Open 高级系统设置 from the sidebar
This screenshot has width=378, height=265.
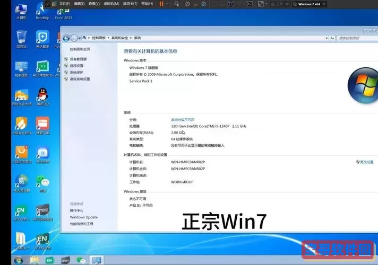point(80,79)
